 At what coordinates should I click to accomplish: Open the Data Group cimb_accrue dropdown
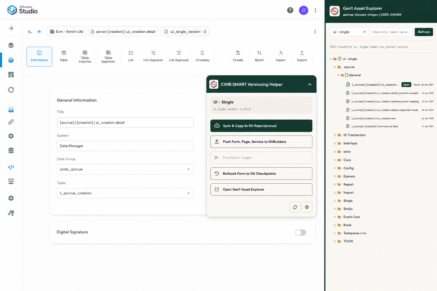tap(125, 169)
